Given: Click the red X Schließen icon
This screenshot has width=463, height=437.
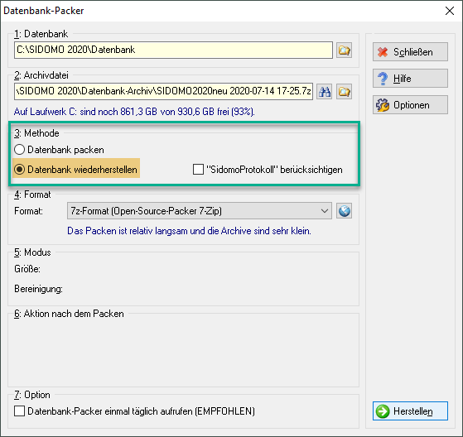Looking at the screenshot, I should pyautogui.click(x=383, y=52).
